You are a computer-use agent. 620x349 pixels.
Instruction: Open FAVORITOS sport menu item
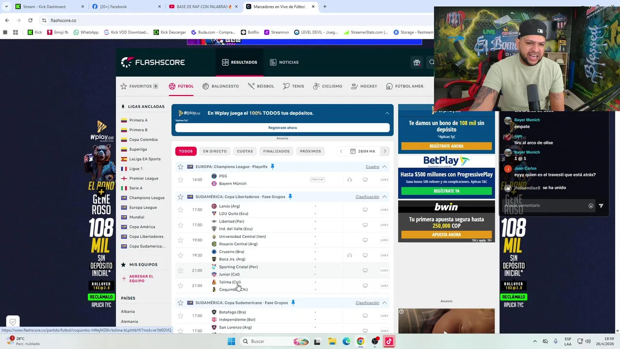139,86
